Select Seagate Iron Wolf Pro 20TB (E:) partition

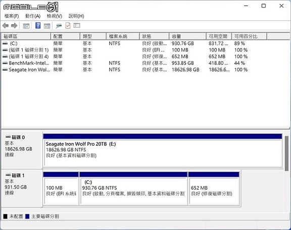pyautogui.click(x=163, y=150)
